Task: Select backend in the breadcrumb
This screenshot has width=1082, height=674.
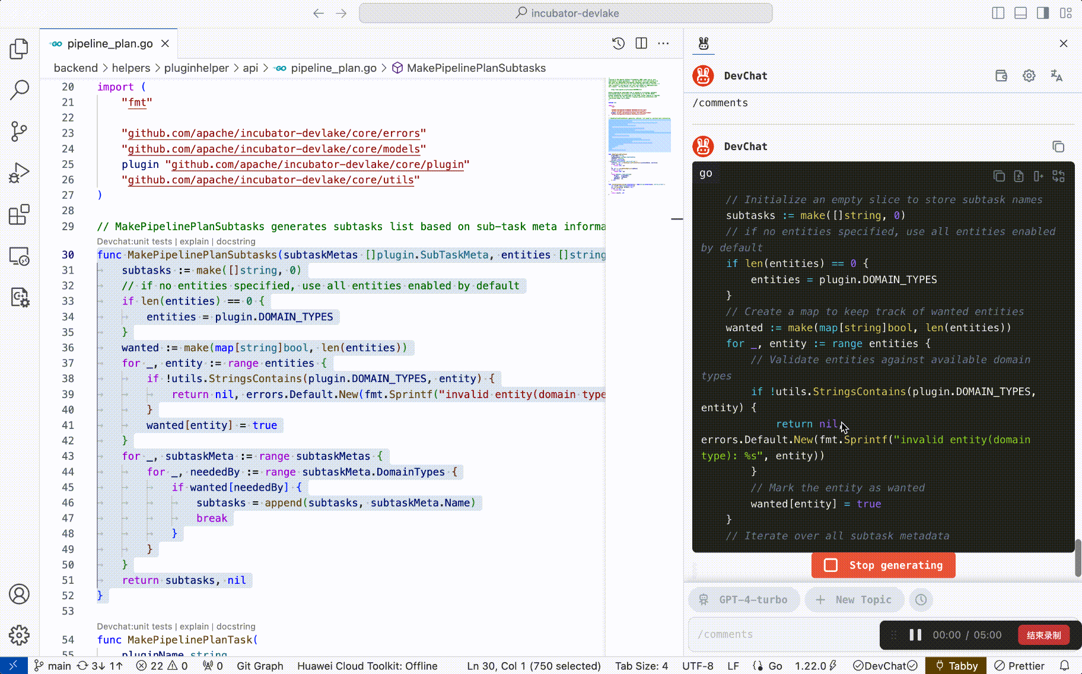Action: point(75,68)
